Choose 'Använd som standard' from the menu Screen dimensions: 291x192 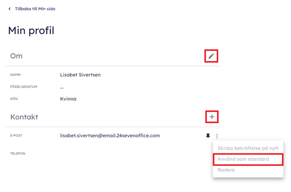pyautogui.click(x=243, y=159)
